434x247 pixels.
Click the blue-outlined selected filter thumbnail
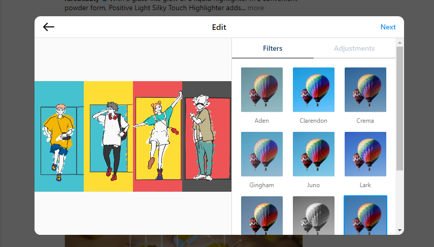[365, 215]
